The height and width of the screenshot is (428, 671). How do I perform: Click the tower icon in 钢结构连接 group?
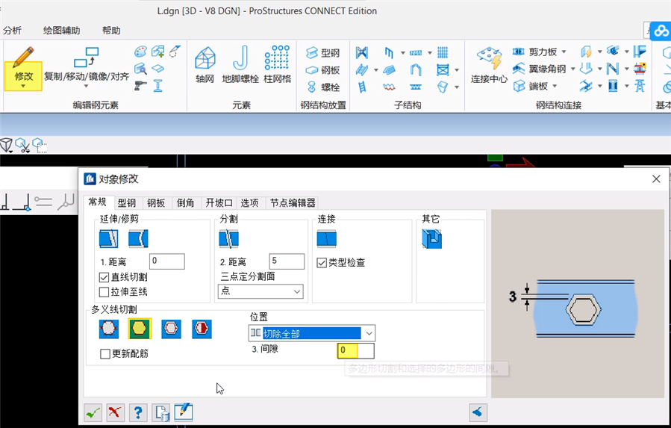640,86
